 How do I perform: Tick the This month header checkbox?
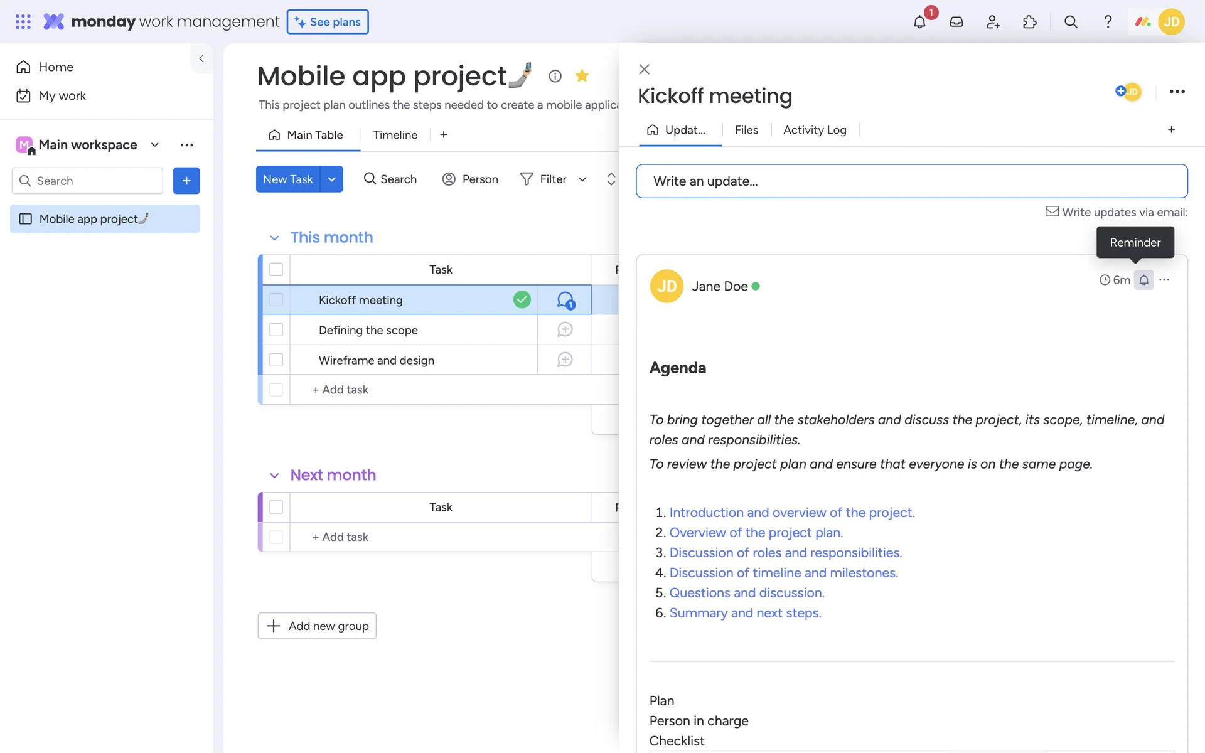[x=276, y=269]
